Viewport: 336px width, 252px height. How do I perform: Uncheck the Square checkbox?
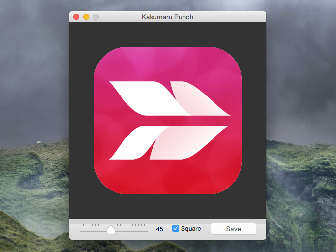click(176, 228)
